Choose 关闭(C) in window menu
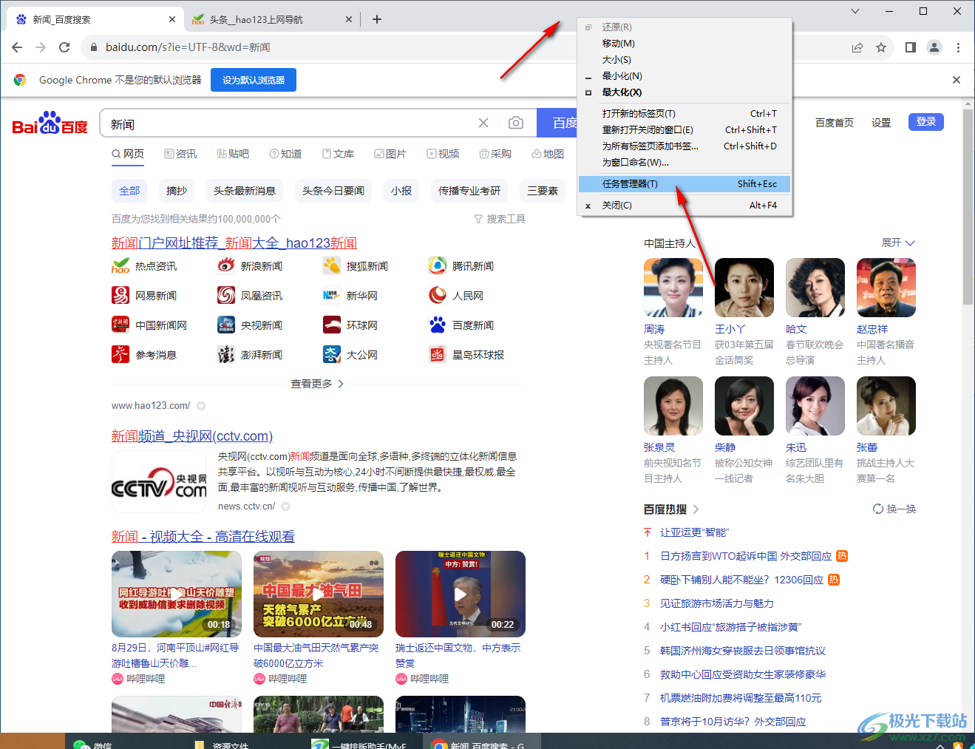Image resolution: width=975 pixels, height=749 pixels. click(684, 206)
